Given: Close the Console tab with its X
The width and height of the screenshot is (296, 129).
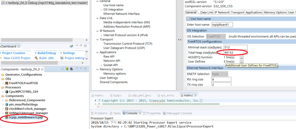Looking at the screenshot, I should (x=140, y=113).
